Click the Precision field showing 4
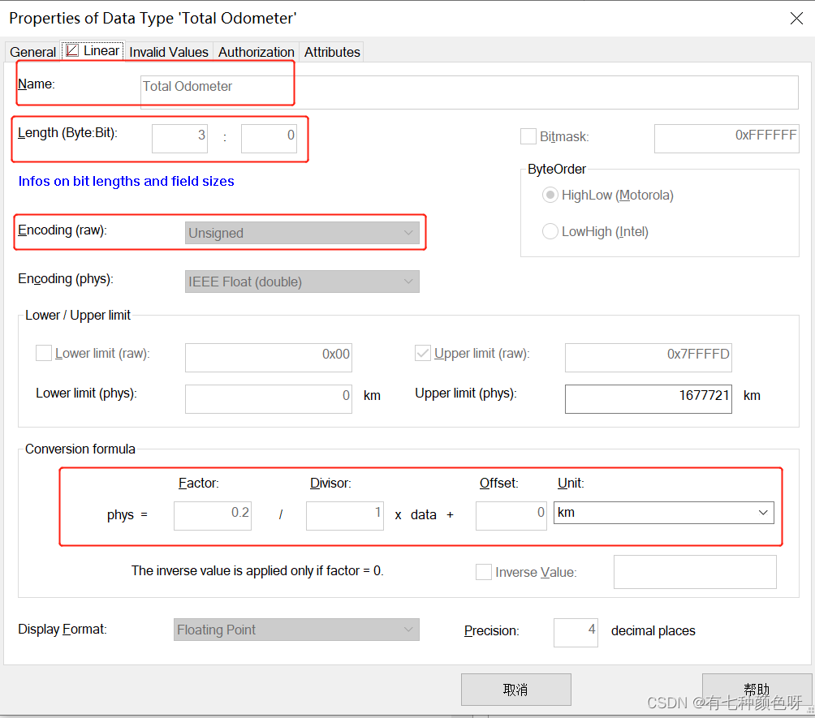 point(576,632)
